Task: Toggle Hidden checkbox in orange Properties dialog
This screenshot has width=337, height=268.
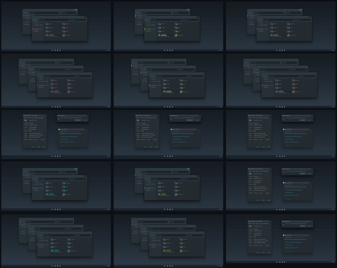Action: click(260, 140)
